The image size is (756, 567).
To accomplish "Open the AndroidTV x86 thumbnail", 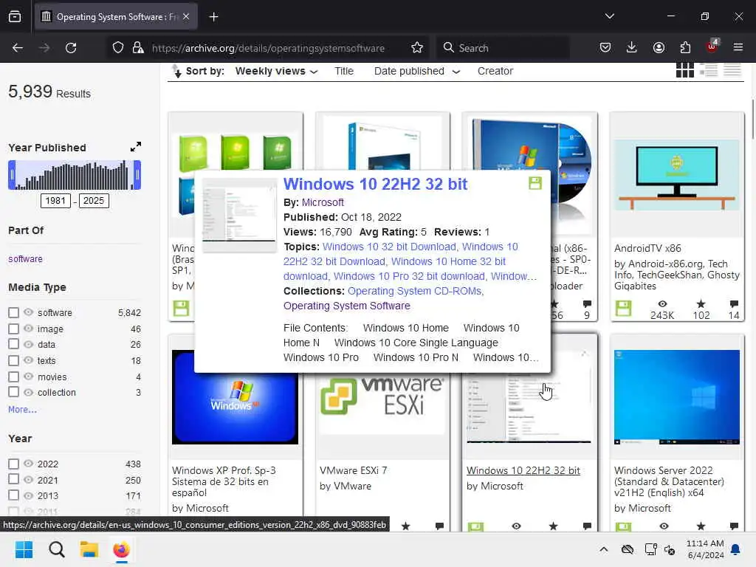I will [x=676, y=174].
